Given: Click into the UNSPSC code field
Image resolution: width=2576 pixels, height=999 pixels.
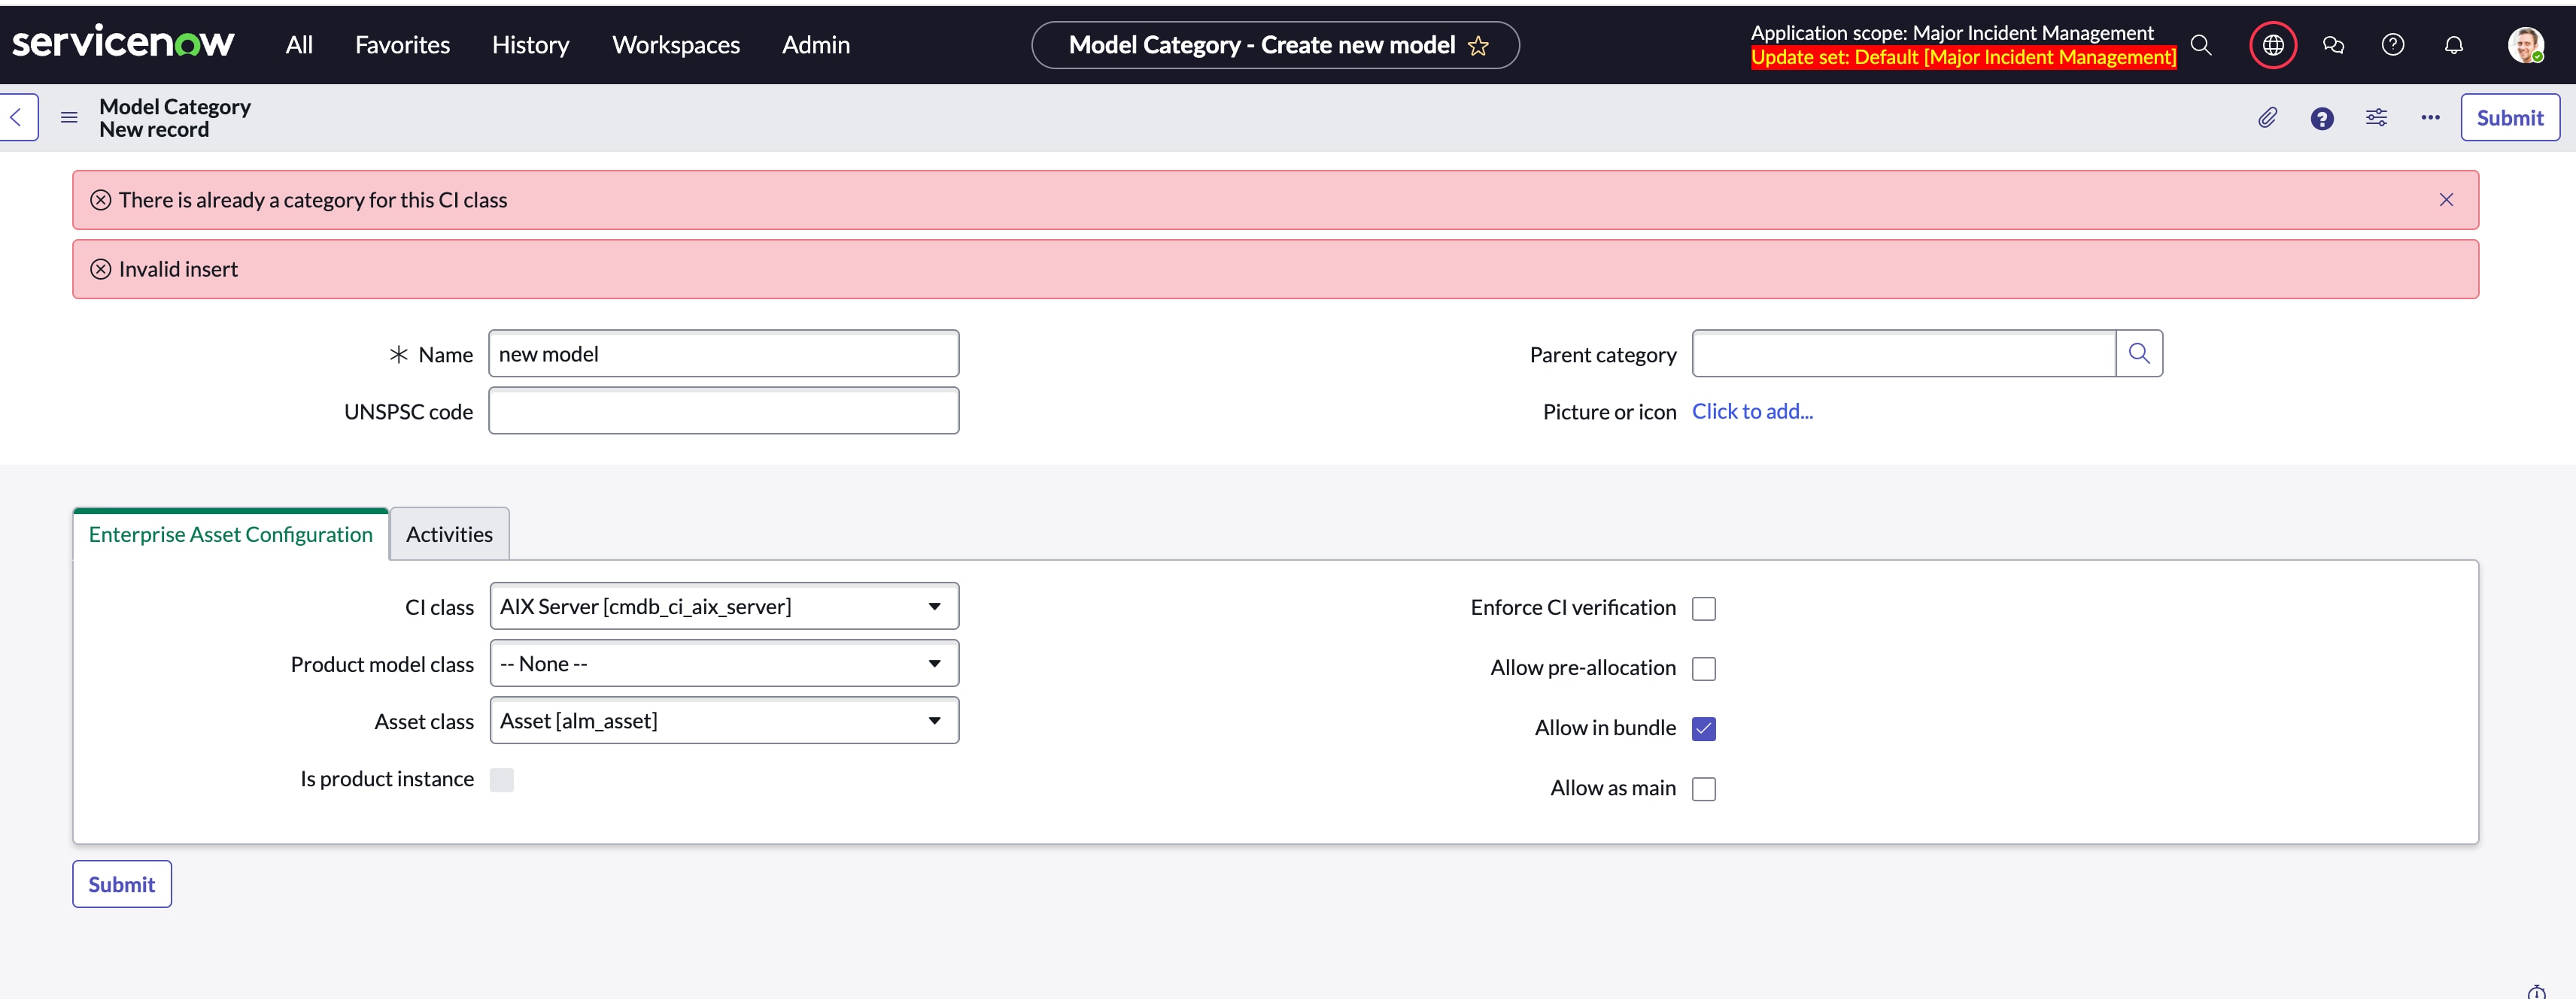Looking at the screenshot, I should tap(724, 410).
